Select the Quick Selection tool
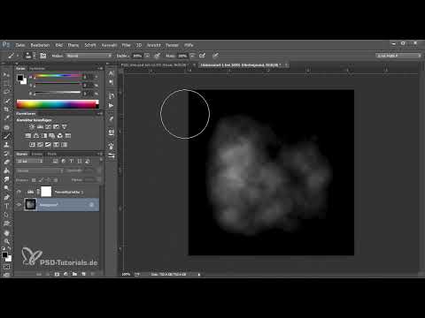The height and width of the screenshot is (318, 425). pos(6,101)
